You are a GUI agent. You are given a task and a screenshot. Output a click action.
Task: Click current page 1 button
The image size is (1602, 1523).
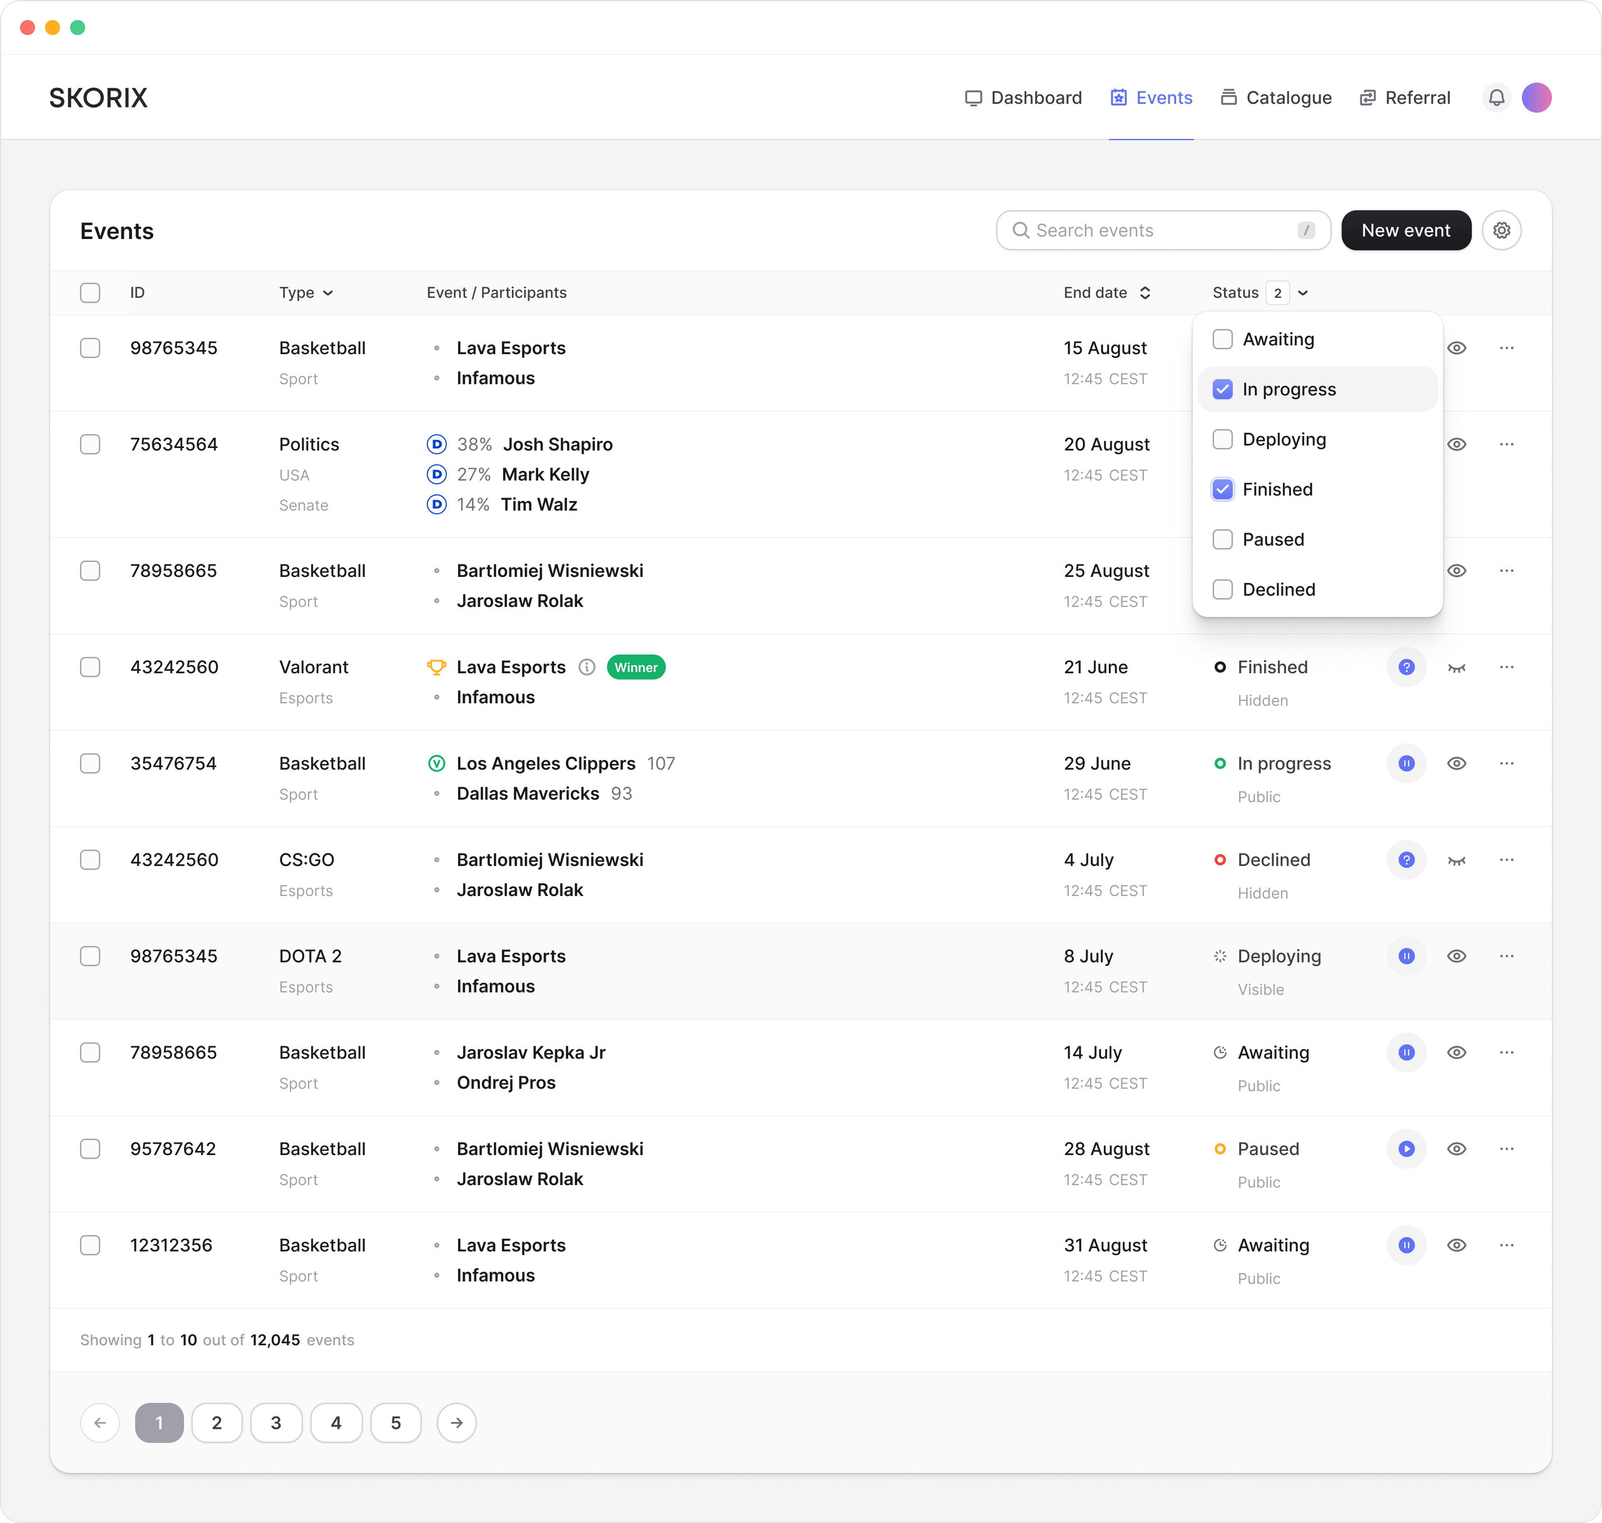pyautogui.click(x=159, y=1422)
